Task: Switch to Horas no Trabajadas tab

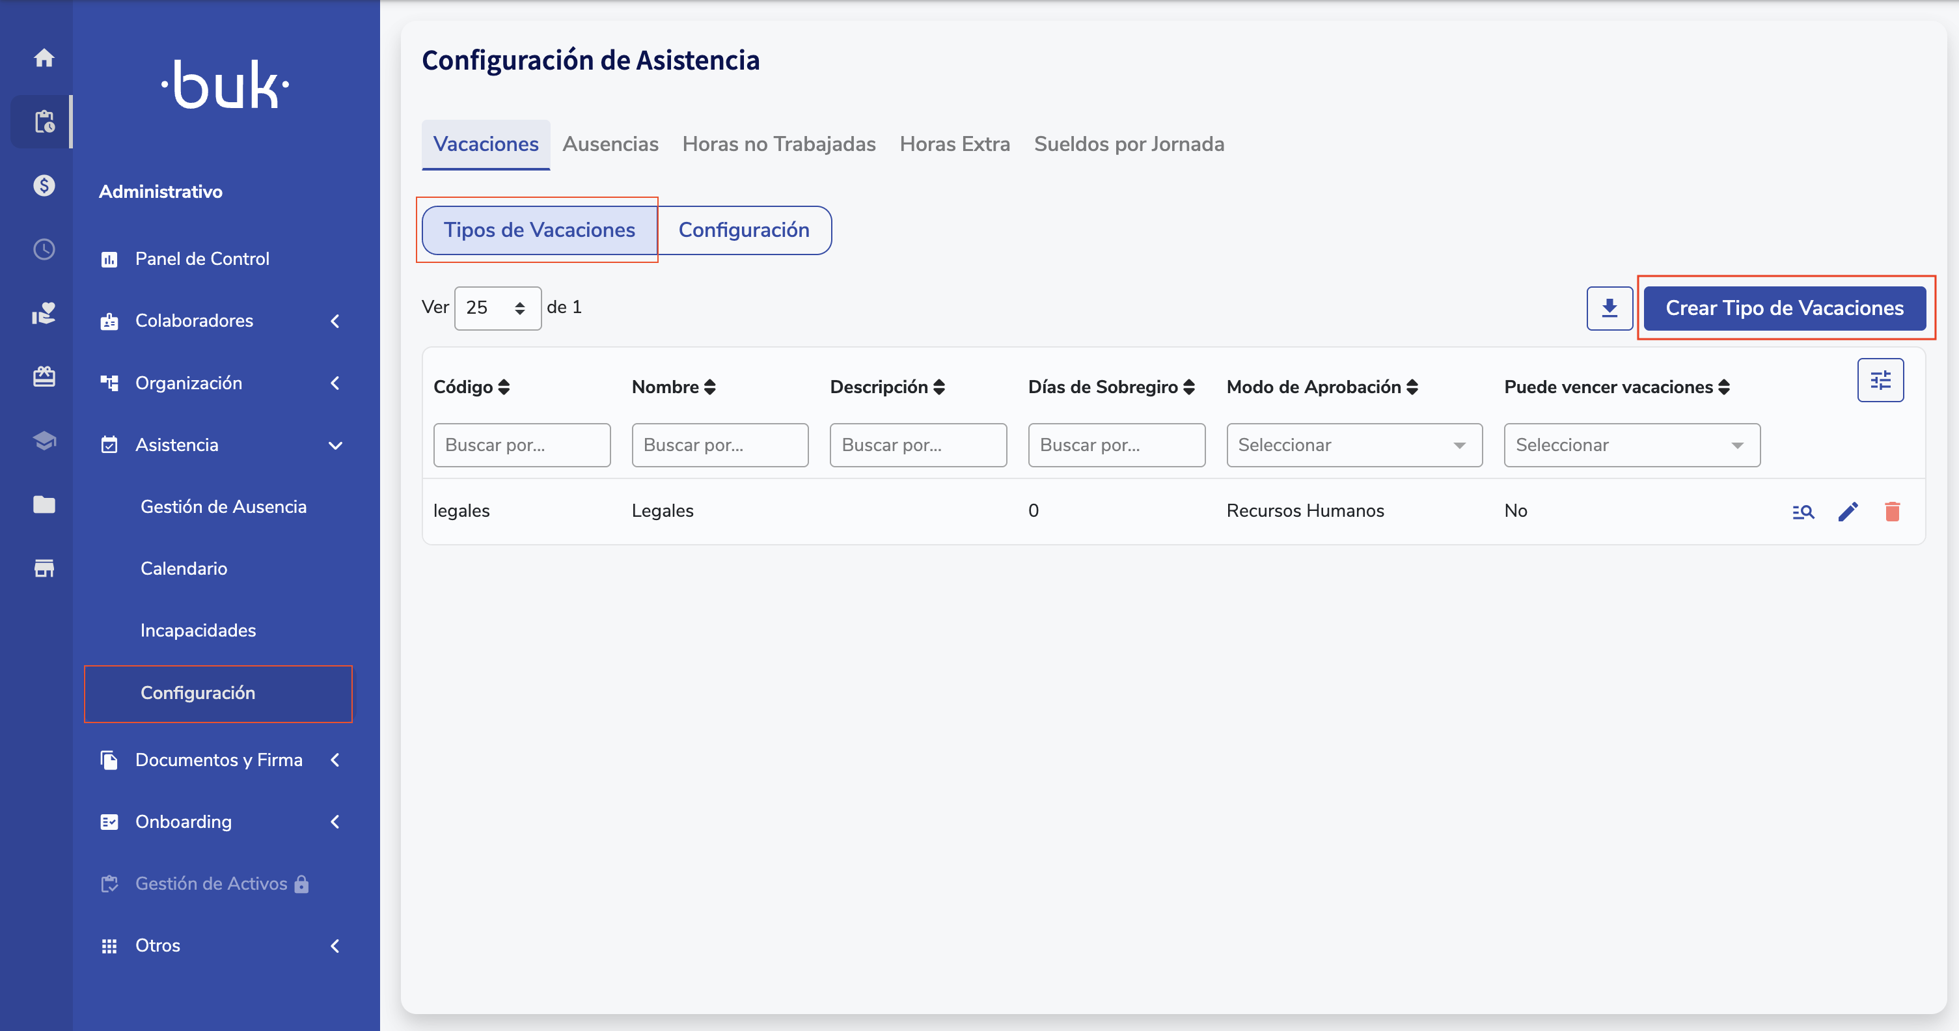Action: tap(779, 144)
